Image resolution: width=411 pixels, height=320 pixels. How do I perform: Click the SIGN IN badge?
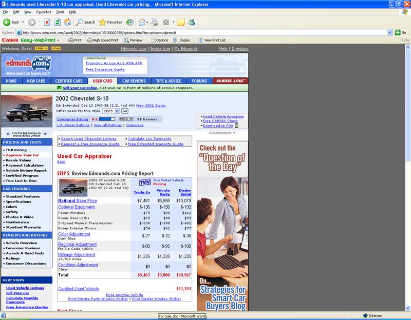pyautogui.click(x=42, y=48)
